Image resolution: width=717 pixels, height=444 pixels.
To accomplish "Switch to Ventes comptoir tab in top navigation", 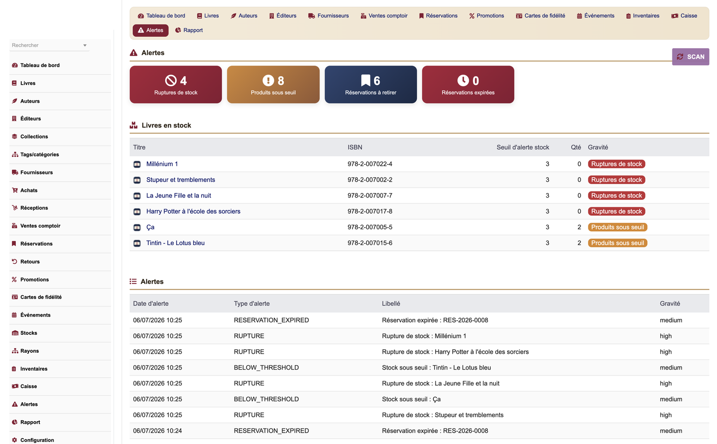I will click(x=384, y=16).
